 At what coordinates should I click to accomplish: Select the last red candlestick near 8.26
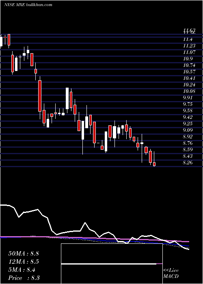(154, 164)
